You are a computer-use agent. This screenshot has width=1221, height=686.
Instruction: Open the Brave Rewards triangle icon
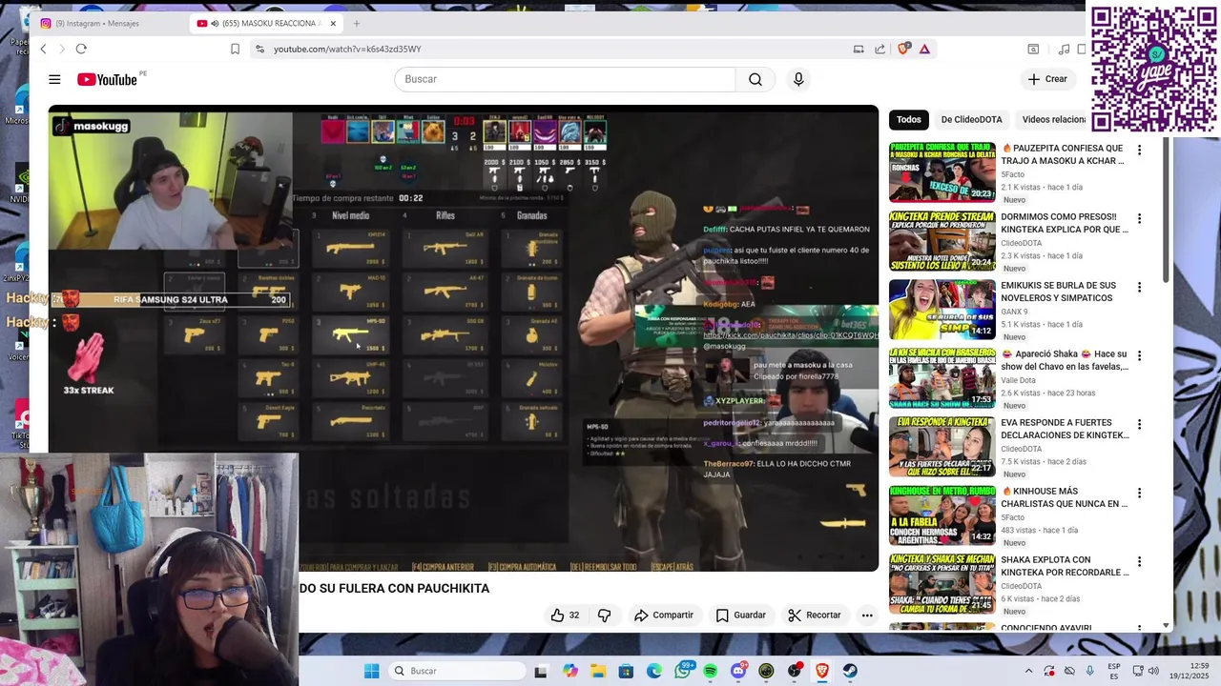[924, 49]
